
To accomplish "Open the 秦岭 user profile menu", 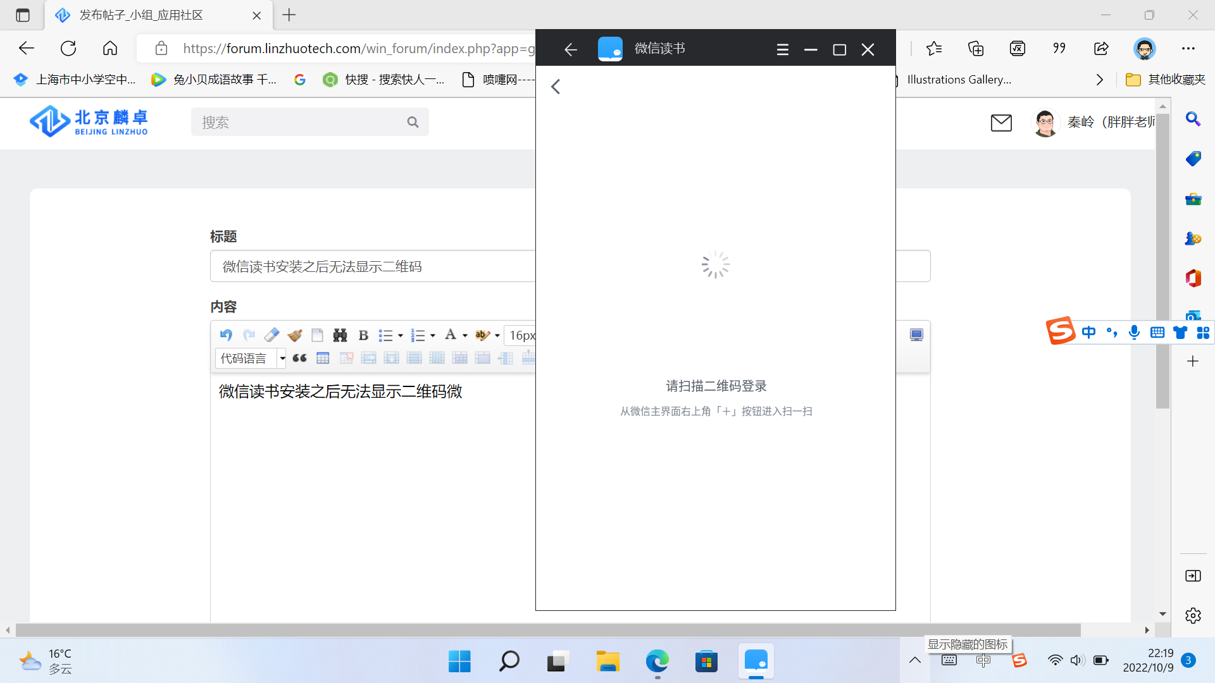I will (1094, 122).
